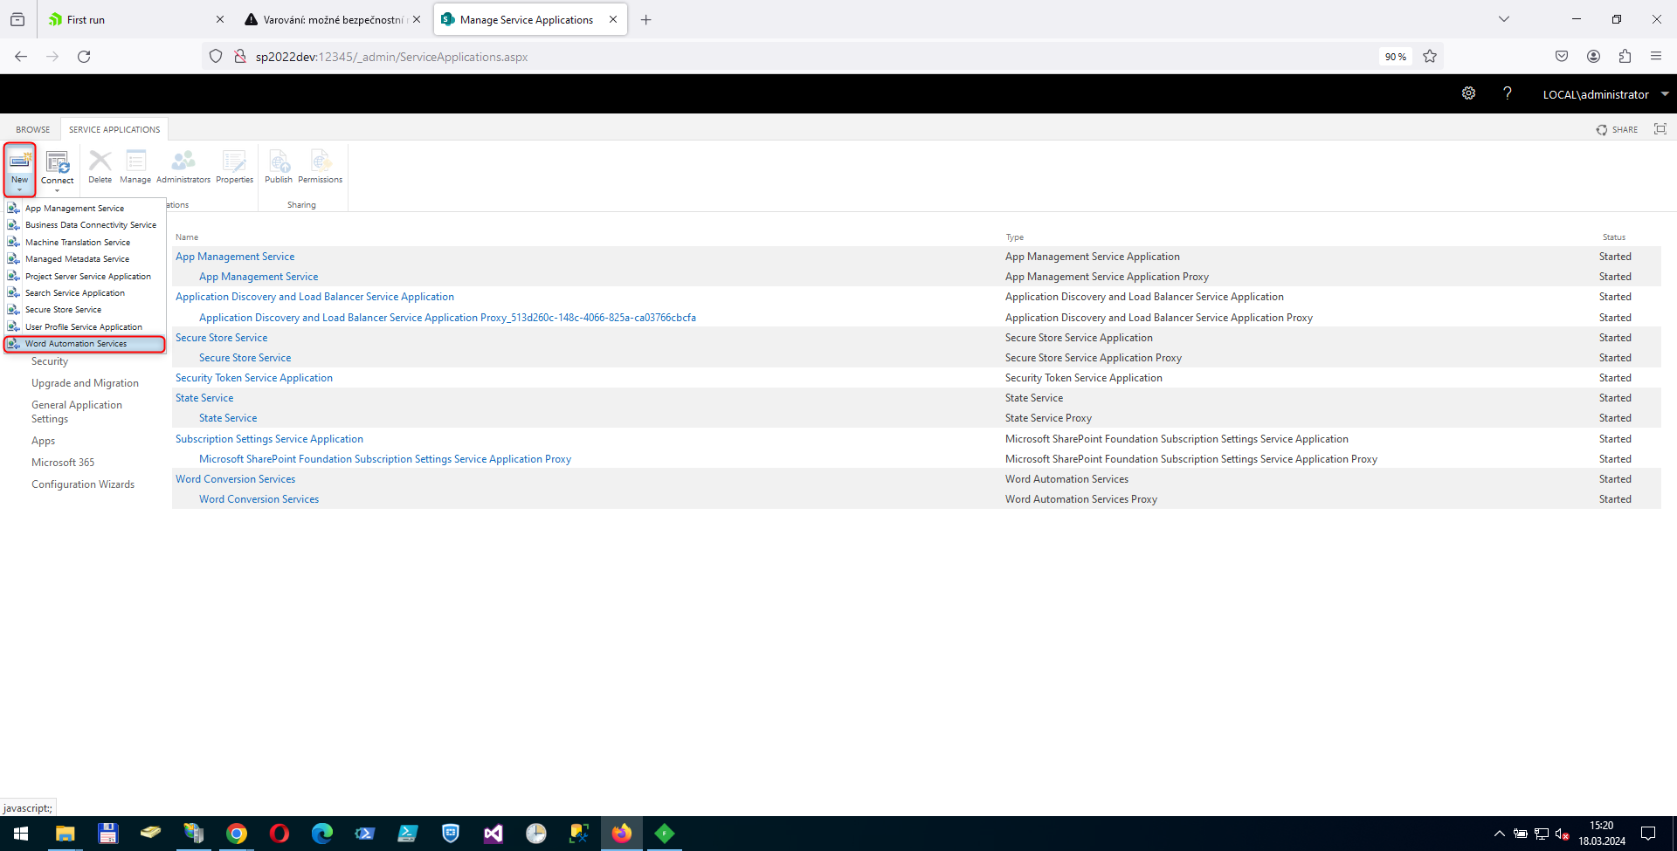Click the Connect ribbon icon

coord(57,169)
